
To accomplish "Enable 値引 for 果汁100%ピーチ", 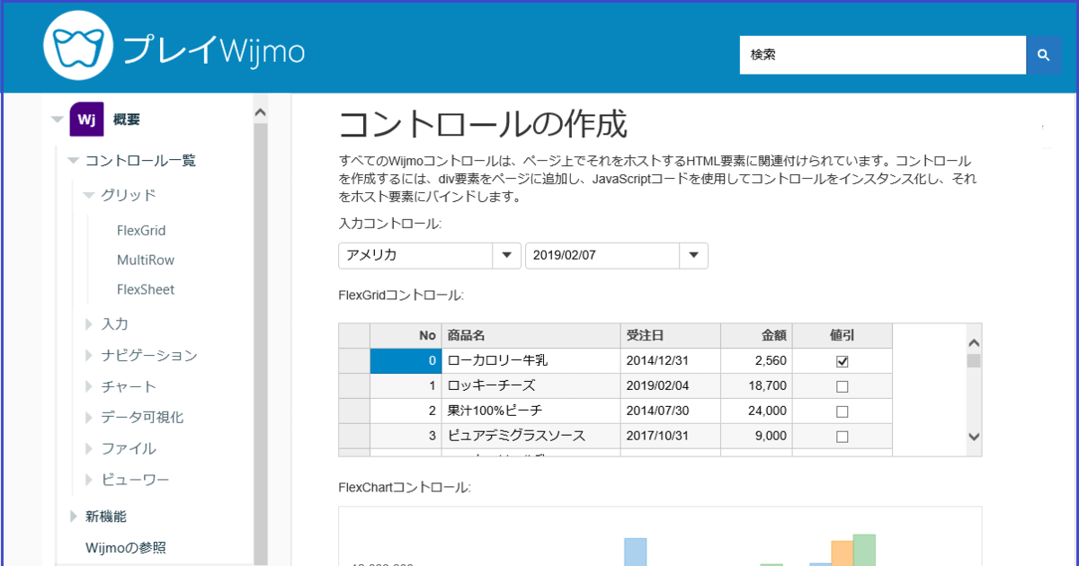I will [842, 412].
